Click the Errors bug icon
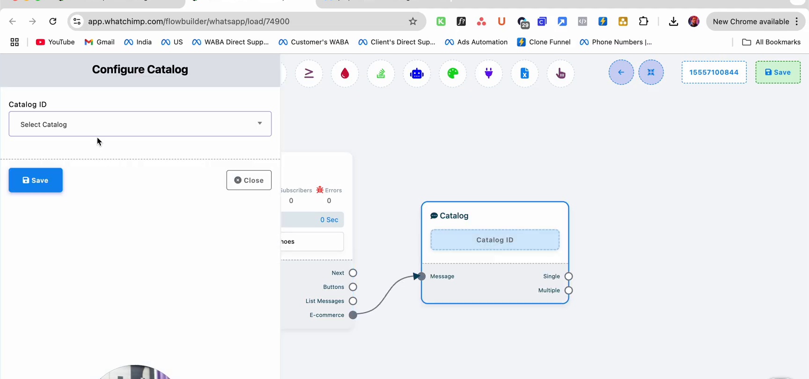 tap(320, 189)
